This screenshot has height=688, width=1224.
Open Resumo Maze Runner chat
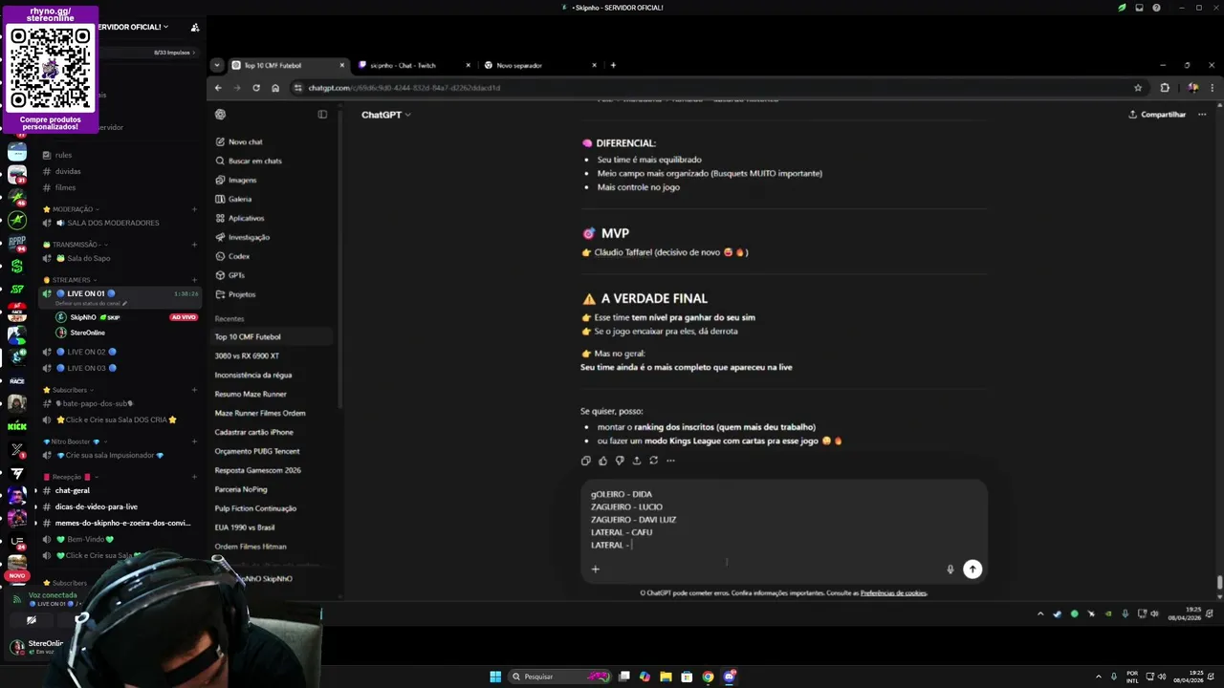tap(250, 394)
